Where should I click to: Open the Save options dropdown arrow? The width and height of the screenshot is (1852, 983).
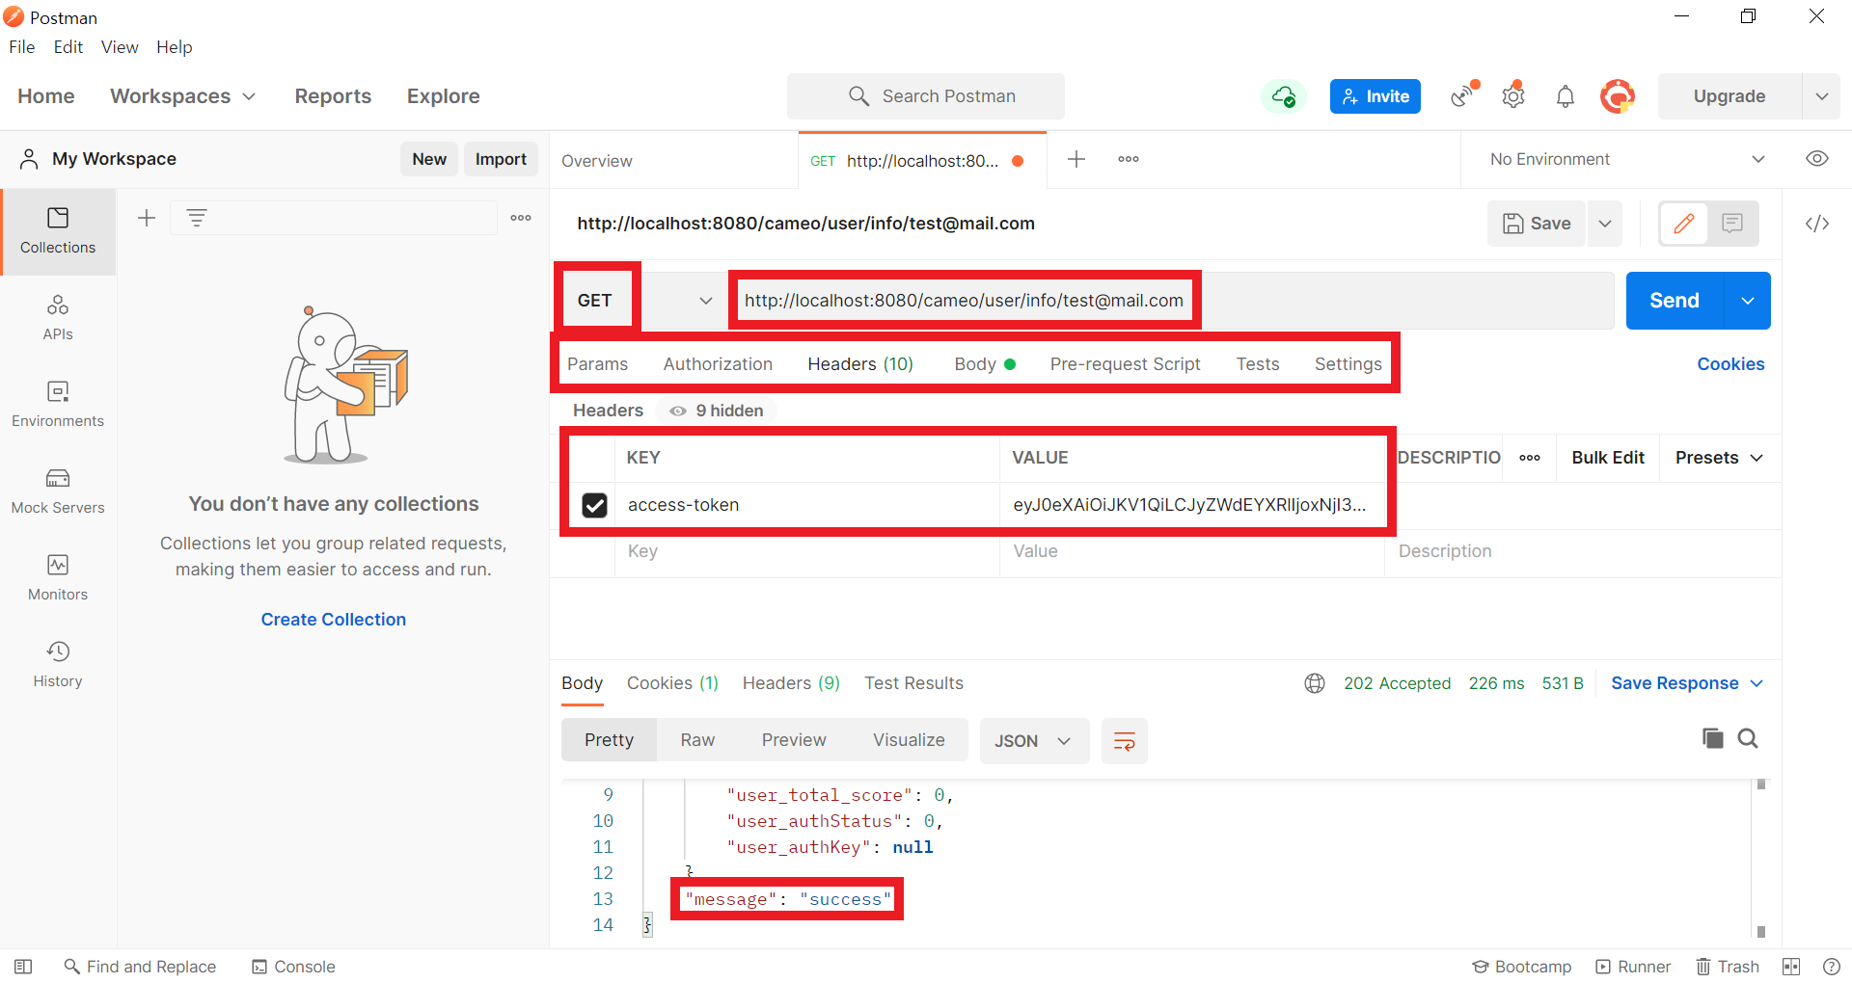point(1605,224)
